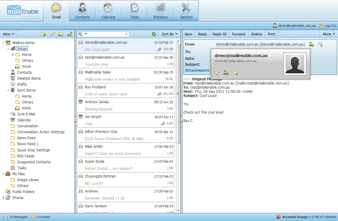338x221 pixels.
Task: Click the import messages icon with green arrow
Action: click(x=69, y=34)
